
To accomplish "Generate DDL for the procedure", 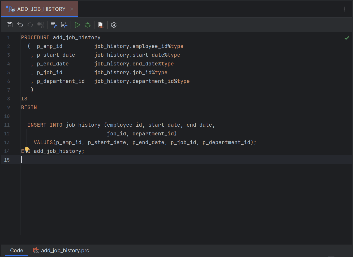I will pos(101,25).
